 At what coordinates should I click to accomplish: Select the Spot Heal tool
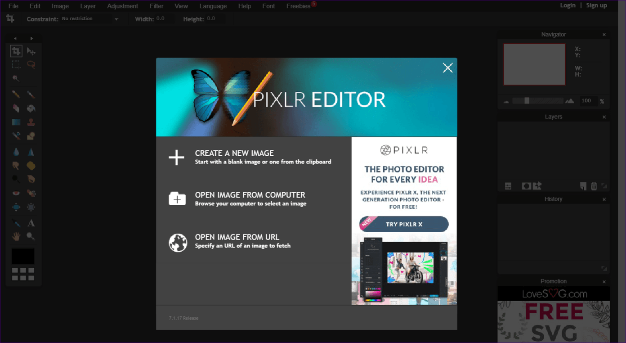[x=31, y=193]
